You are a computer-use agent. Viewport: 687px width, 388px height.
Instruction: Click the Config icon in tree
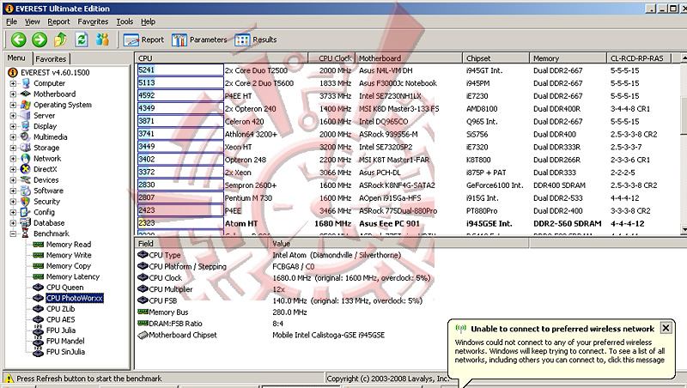coord(26,212)
